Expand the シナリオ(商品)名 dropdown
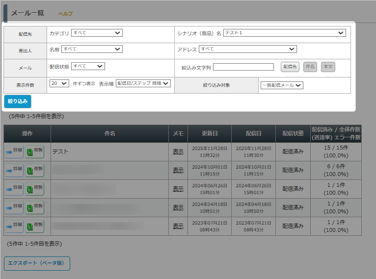 284,33
